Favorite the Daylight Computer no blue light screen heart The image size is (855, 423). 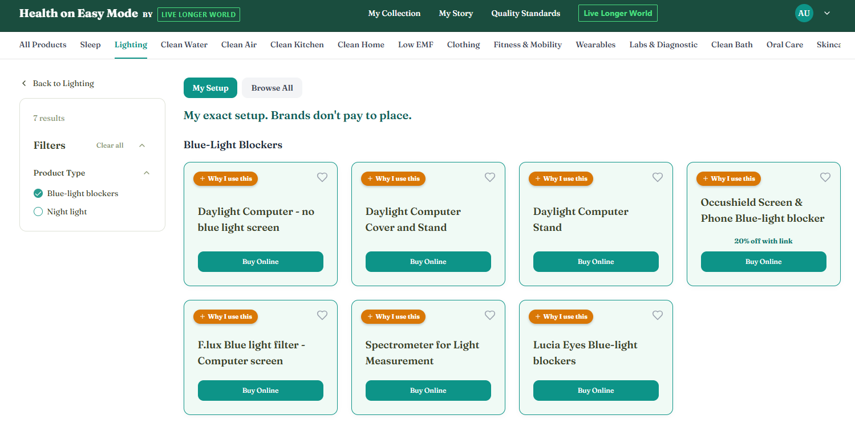(x=322, y=177)
